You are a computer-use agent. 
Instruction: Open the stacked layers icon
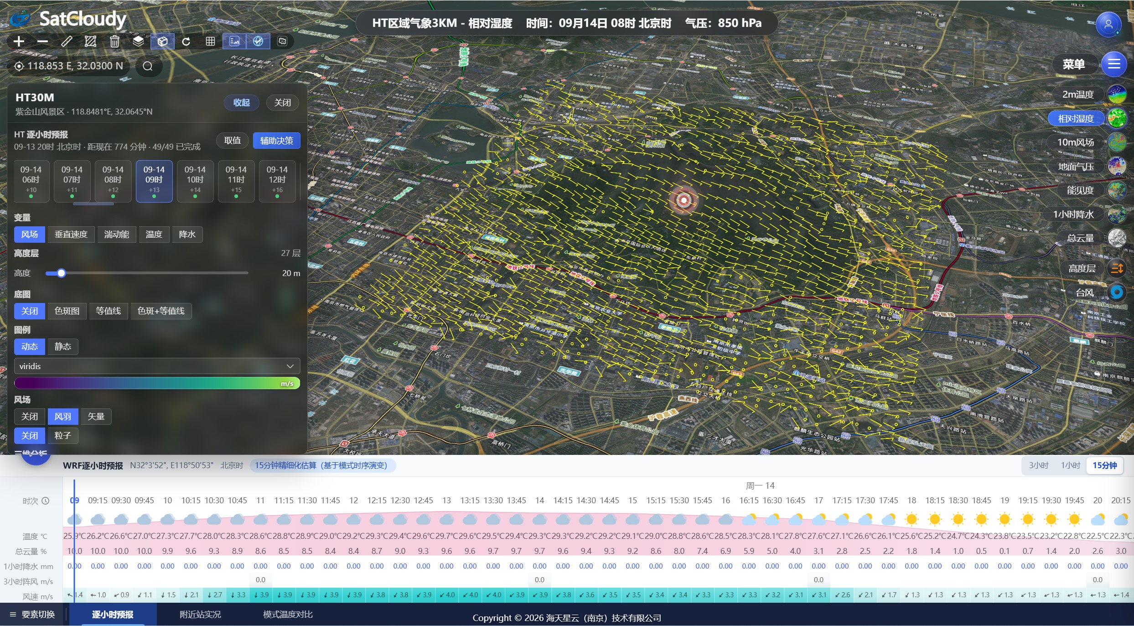(138, 42)
